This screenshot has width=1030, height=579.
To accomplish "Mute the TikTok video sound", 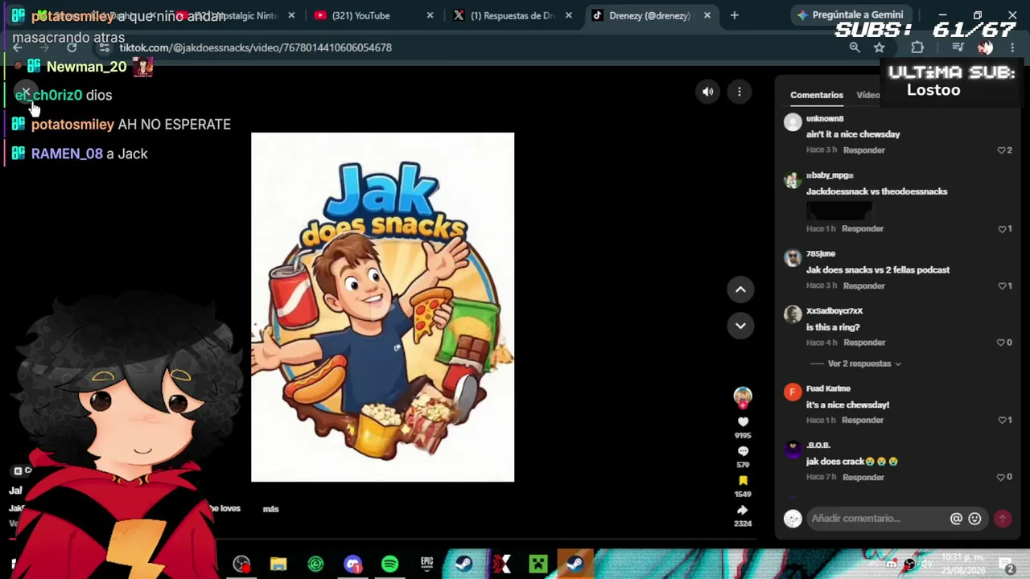I will [x=707, y=92].
